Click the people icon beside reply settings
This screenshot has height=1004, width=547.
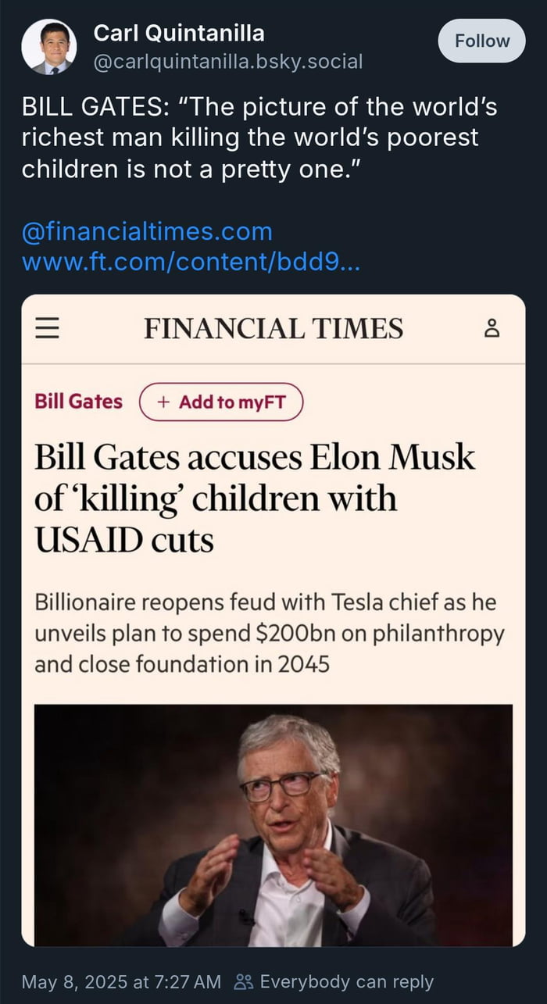point(244,982)
